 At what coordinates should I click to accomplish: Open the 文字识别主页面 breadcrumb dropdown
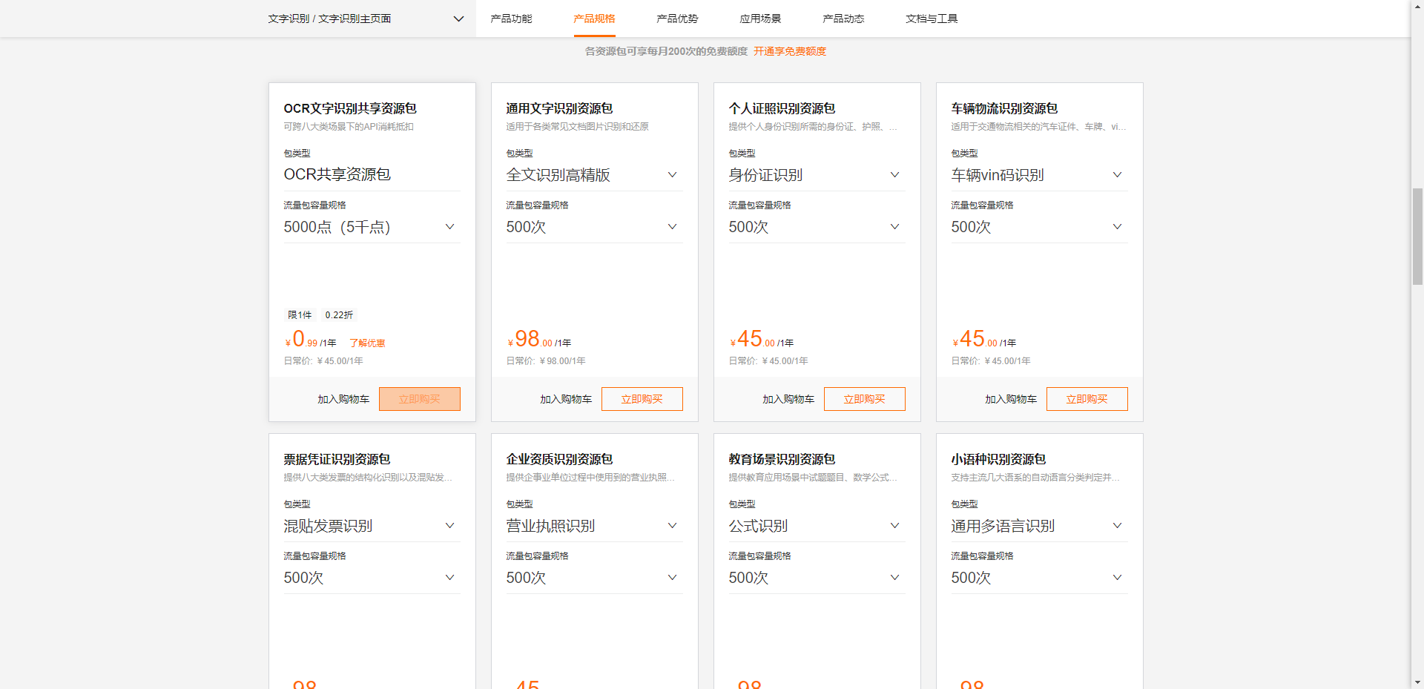pyautogui.click(x=366, y=19)
